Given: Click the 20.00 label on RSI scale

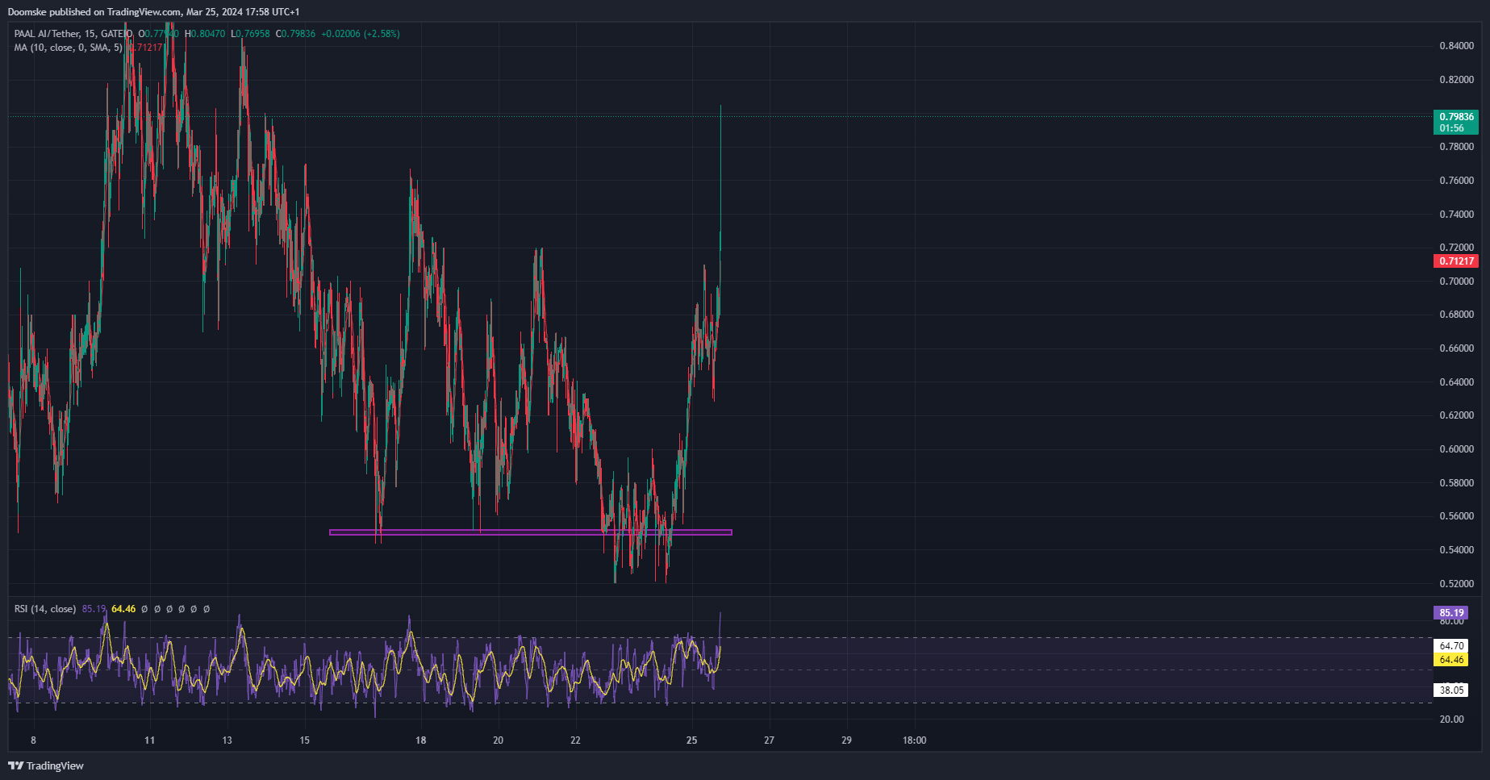Looking at the screenshot, I should tap(1451, 720).
